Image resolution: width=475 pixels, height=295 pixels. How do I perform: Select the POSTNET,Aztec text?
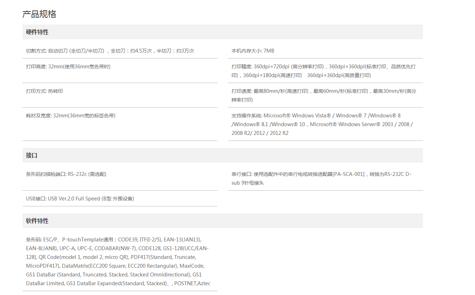[x=192, y=283]
